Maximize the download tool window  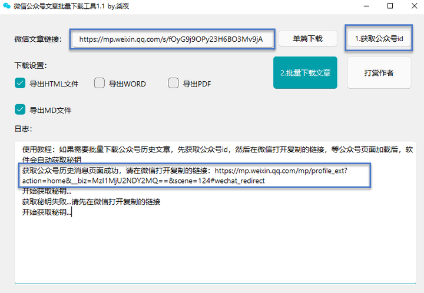pos(390,6)
